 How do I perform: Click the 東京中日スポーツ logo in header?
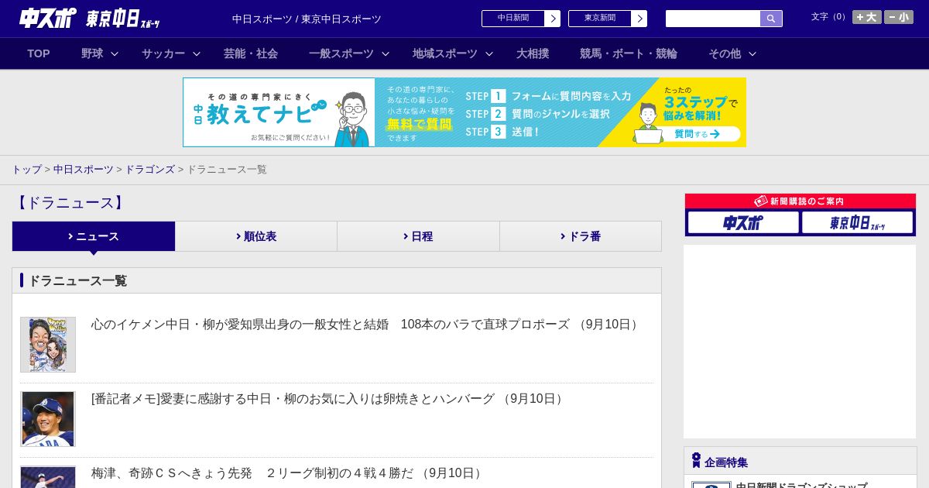[x=122, y=19]
